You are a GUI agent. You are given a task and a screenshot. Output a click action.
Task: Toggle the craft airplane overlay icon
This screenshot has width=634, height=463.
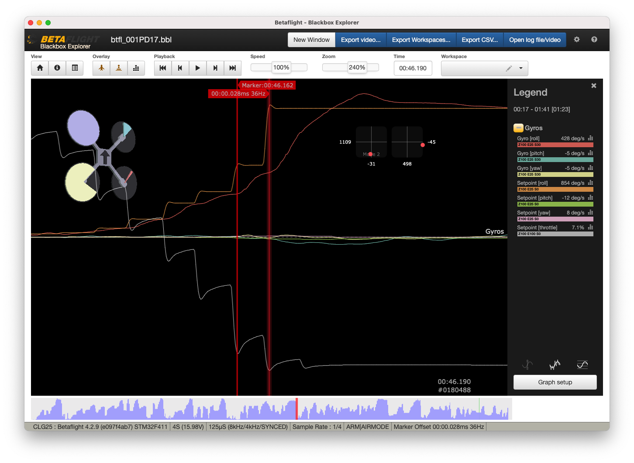pyautogui.click(x=101, y=68)
